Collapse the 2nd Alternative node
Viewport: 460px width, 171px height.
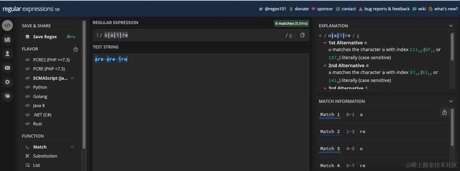325,66
